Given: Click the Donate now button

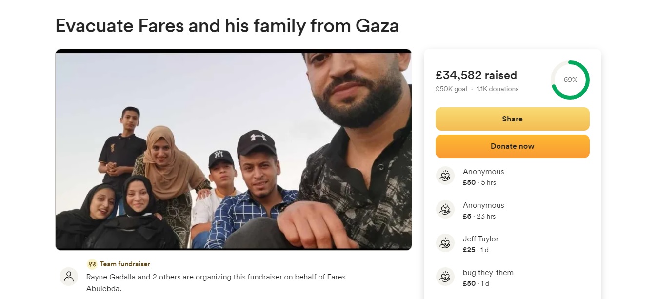Looking at the screenshot, I should coord(512,146).
